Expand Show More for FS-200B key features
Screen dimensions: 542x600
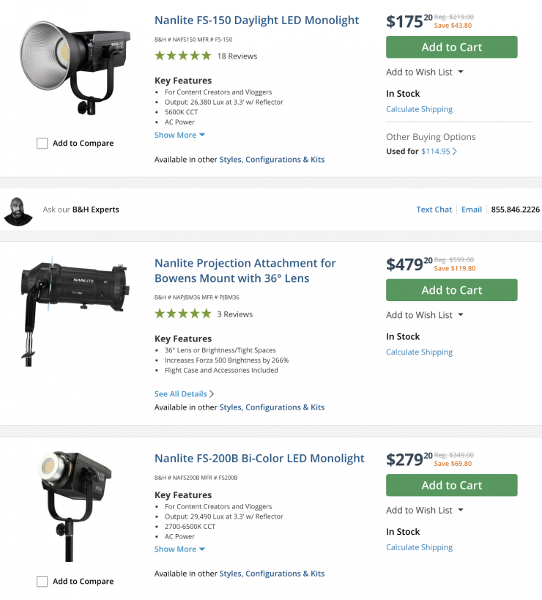click(180, 549)
